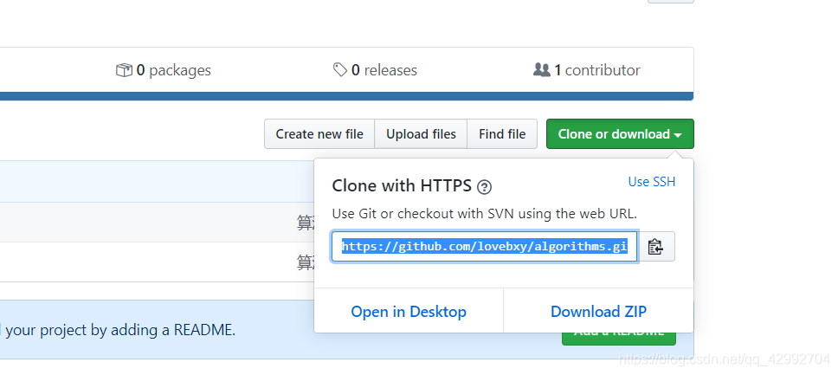Click the README suggestion text
Screen dimensions: 838x375
[x=119, y=330]
